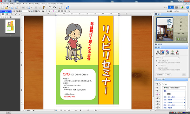Open the 表現モード dropdown

(171, 58)
